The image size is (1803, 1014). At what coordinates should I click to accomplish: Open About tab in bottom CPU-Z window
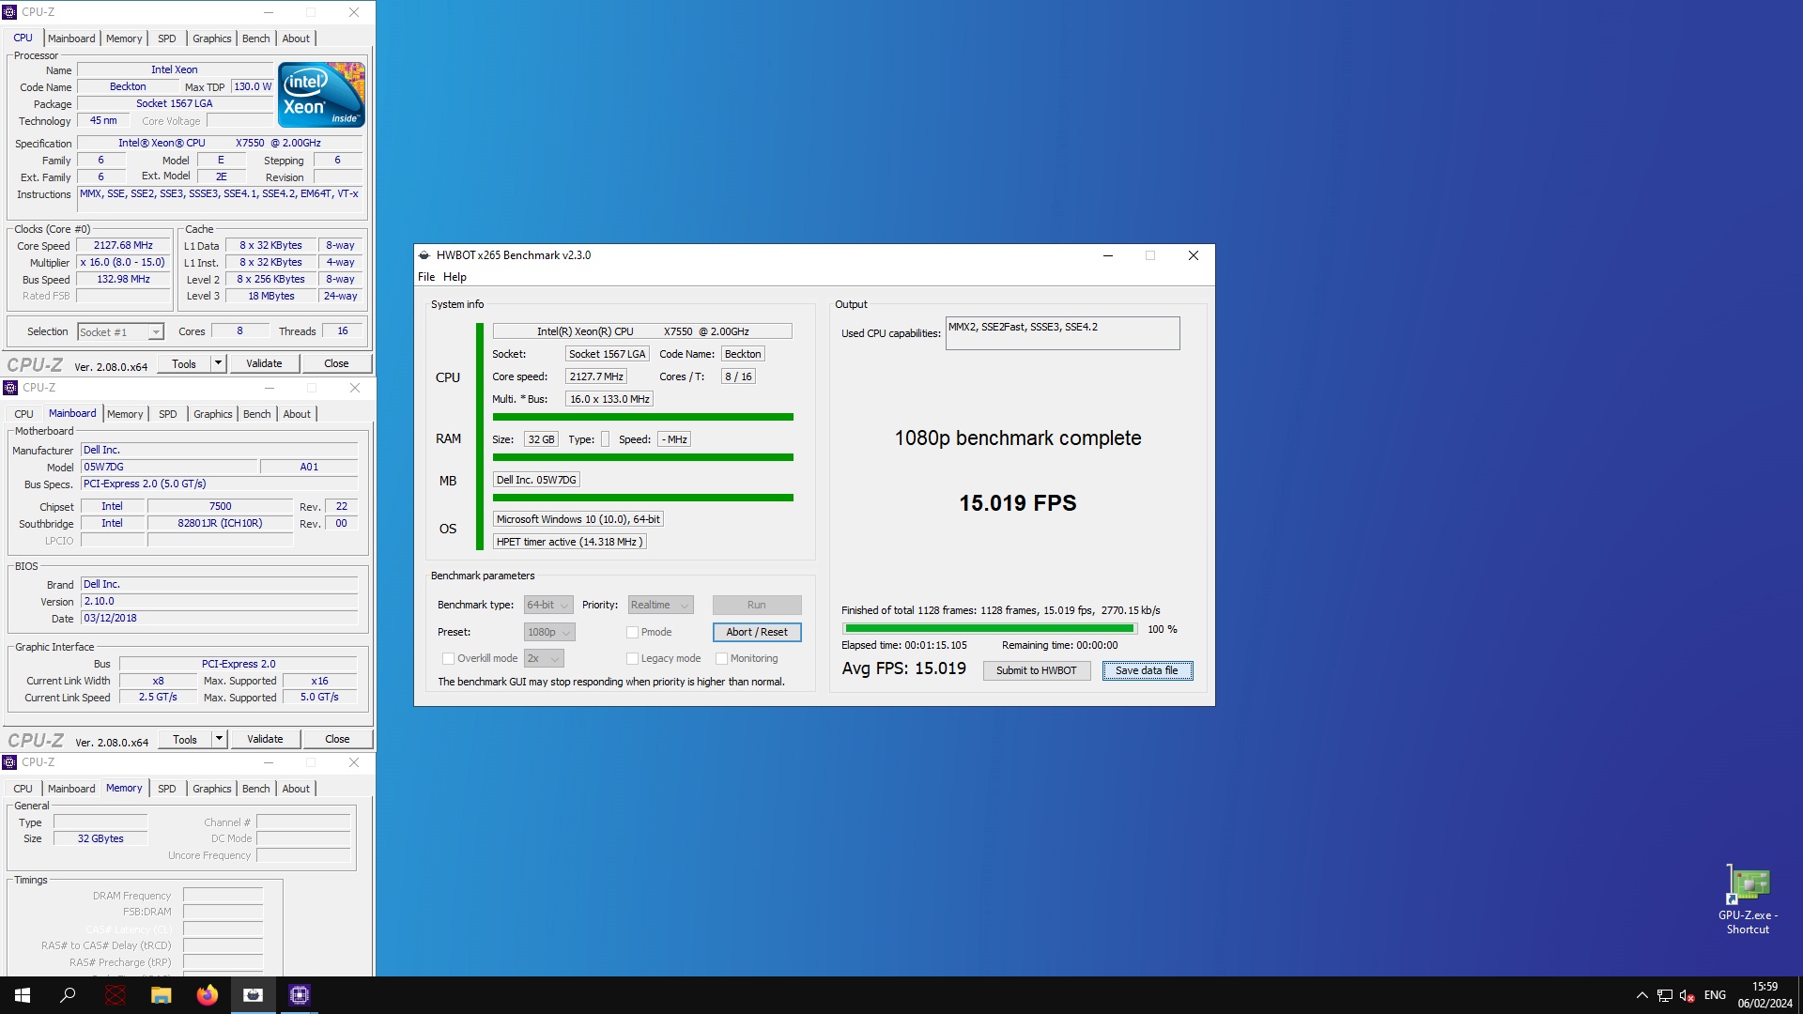point(296,789)
